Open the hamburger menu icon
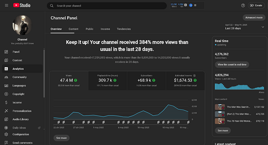Viewport: 268px width, 145px height. (x=7, y=5)
